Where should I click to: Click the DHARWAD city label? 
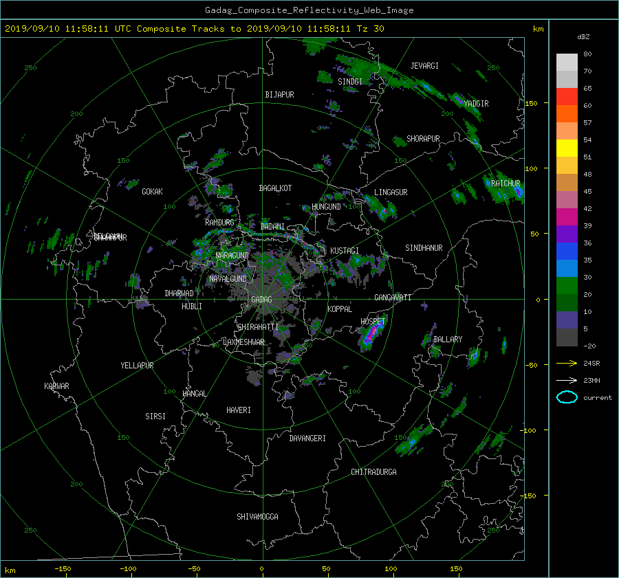point(179,293)
